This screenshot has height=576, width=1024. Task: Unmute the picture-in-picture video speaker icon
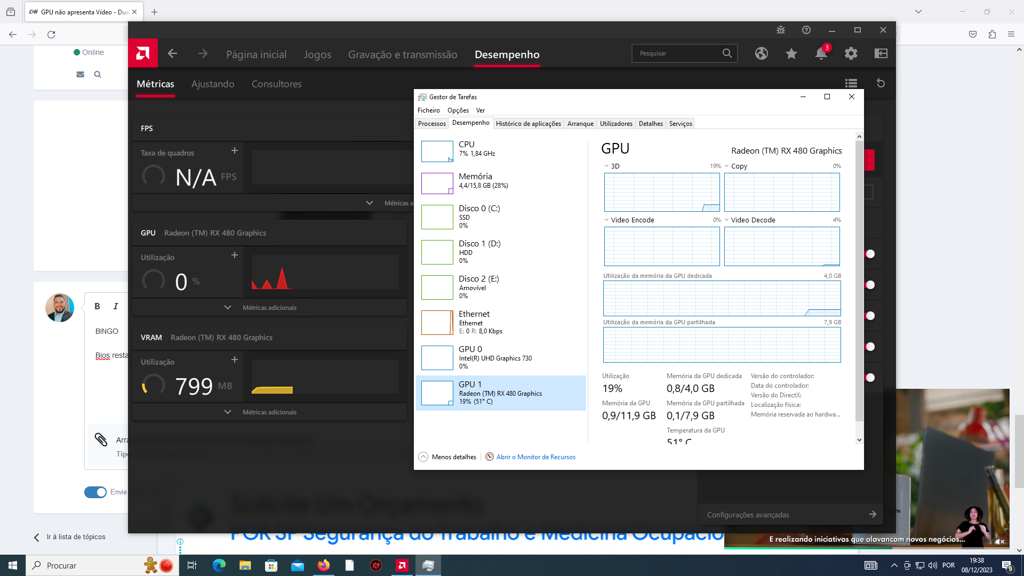click(999, 541)
